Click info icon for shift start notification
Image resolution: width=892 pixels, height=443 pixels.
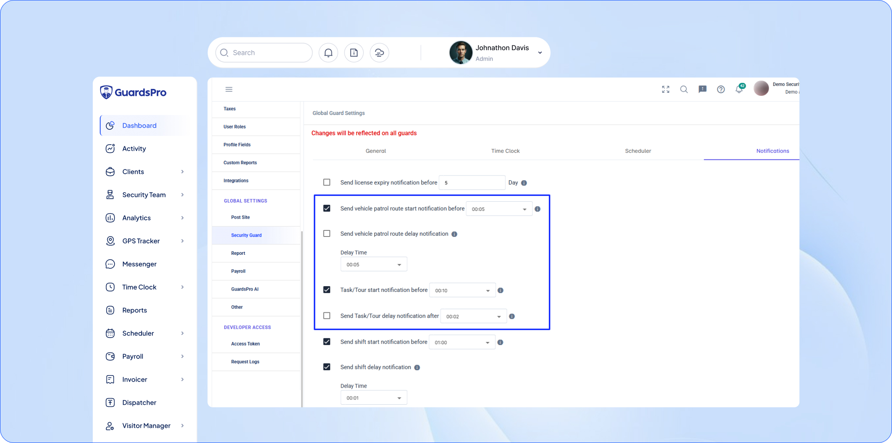500,342
